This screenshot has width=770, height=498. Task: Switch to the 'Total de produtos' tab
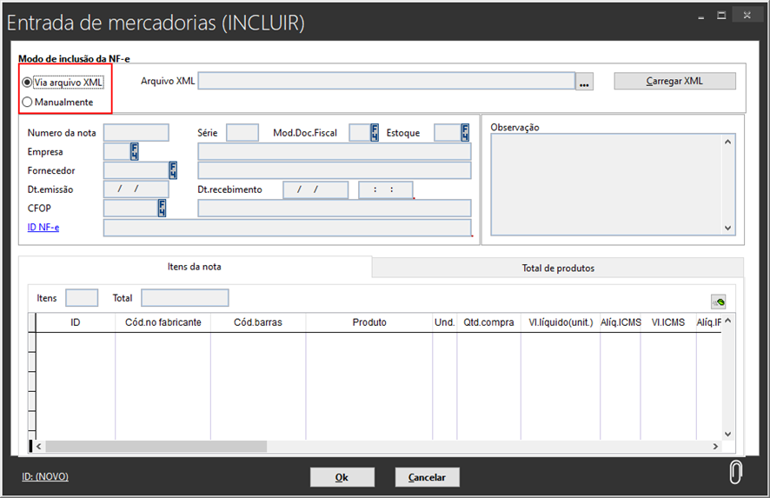tap(558, 268)
